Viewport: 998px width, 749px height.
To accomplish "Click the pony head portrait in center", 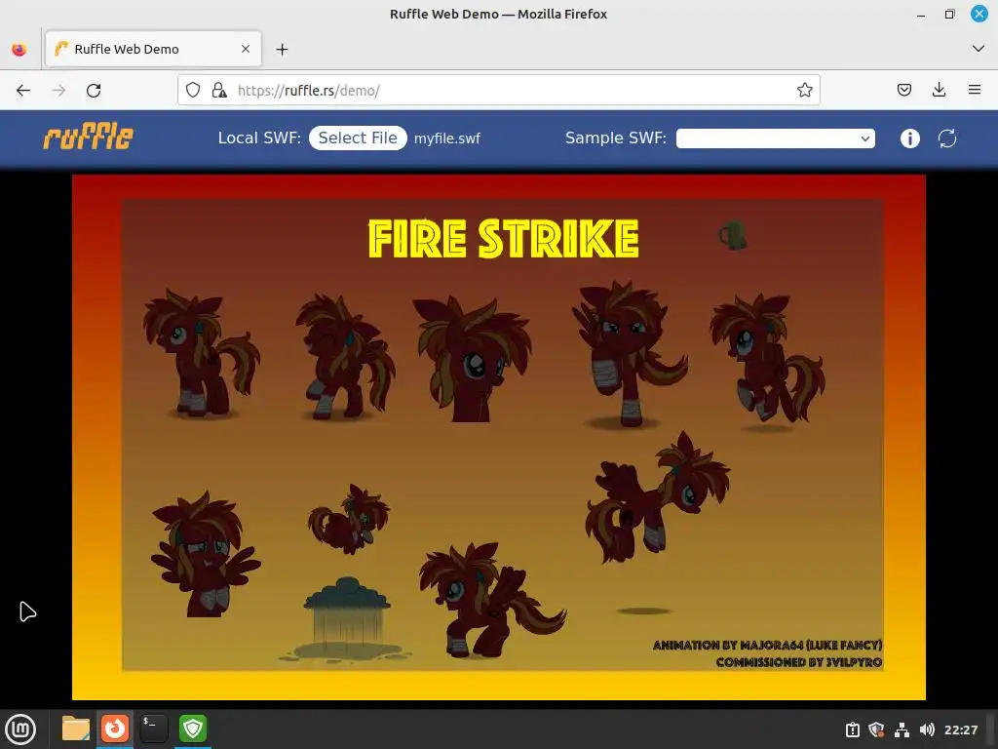I will point(473,358).
